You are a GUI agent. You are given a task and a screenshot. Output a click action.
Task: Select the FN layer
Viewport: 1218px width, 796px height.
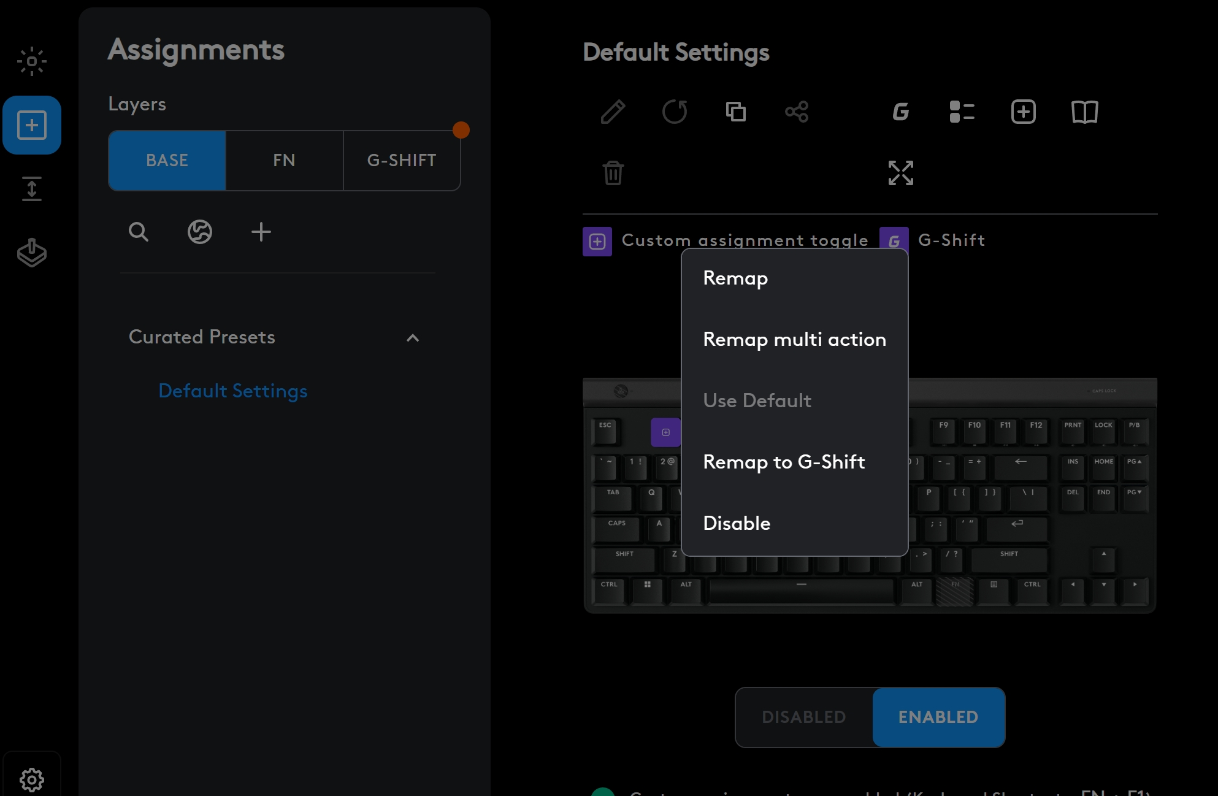[284, 160]
